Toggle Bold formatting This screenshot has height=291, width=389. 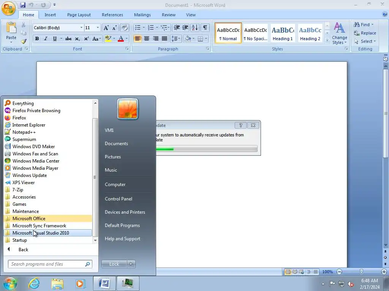[x=37, y=39]
